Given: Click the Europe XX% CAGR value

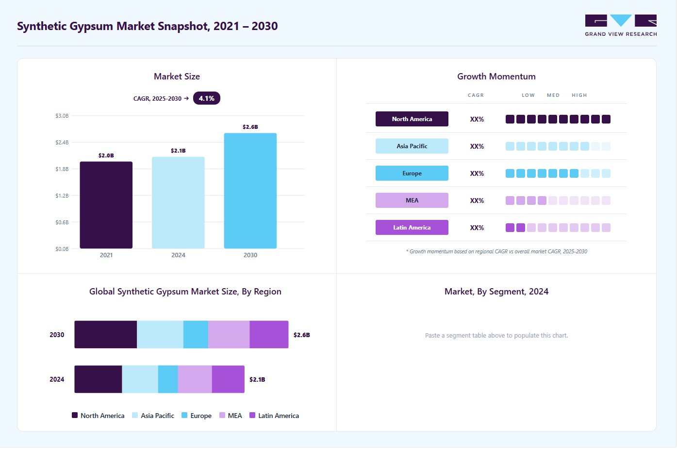Looking at the screenshot, I should click(477, 173).
